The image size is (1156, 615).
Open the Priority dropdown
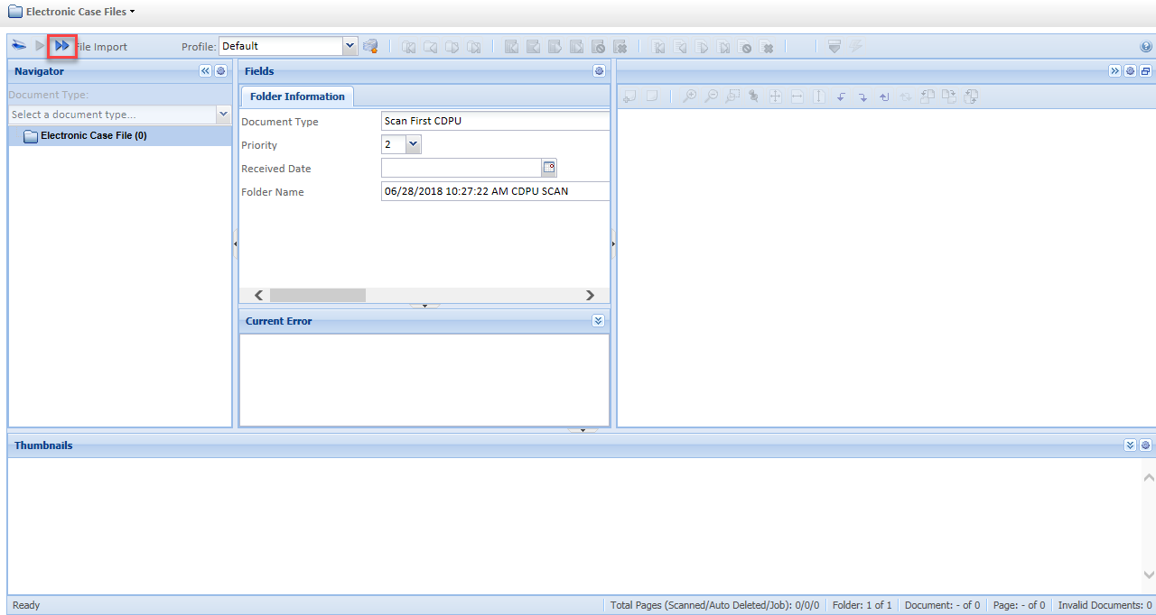tap(413, 144)
